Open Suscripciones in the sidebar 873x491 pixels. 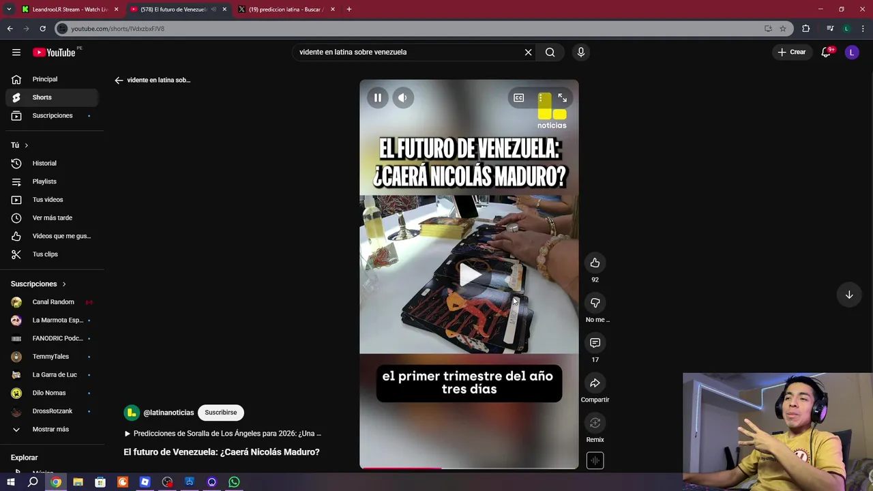tap(52, 115)
